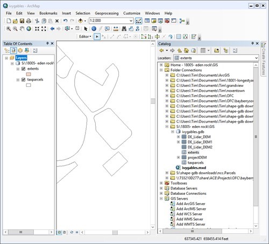Collapse the GIS Servers node
Screen dimensions: 269x244
(x=161, y=199)
